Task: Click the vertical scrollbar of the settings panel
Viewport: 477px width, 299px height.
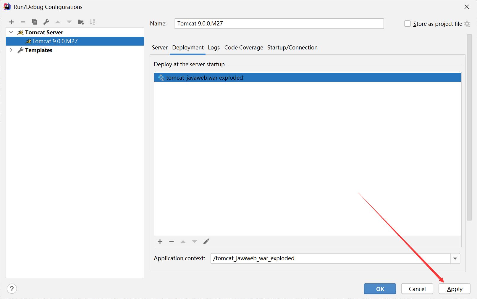Action: coord(469,127)
